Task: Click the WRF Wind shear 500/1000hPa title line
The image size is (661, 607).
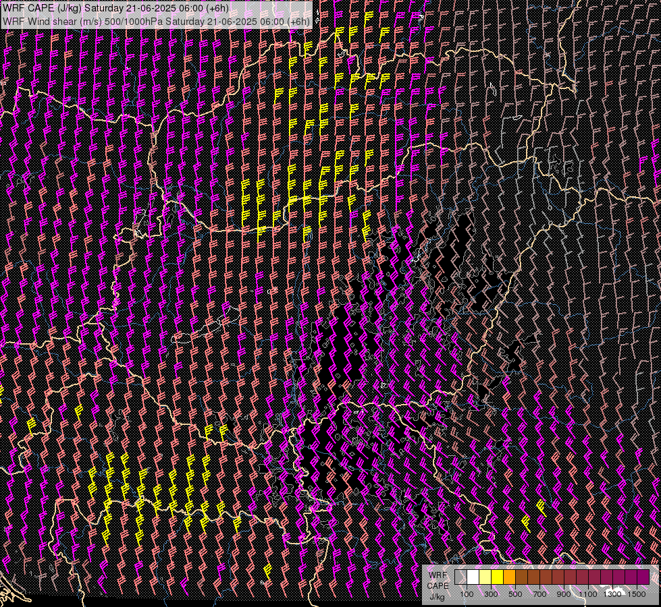Action: point(157,21)
